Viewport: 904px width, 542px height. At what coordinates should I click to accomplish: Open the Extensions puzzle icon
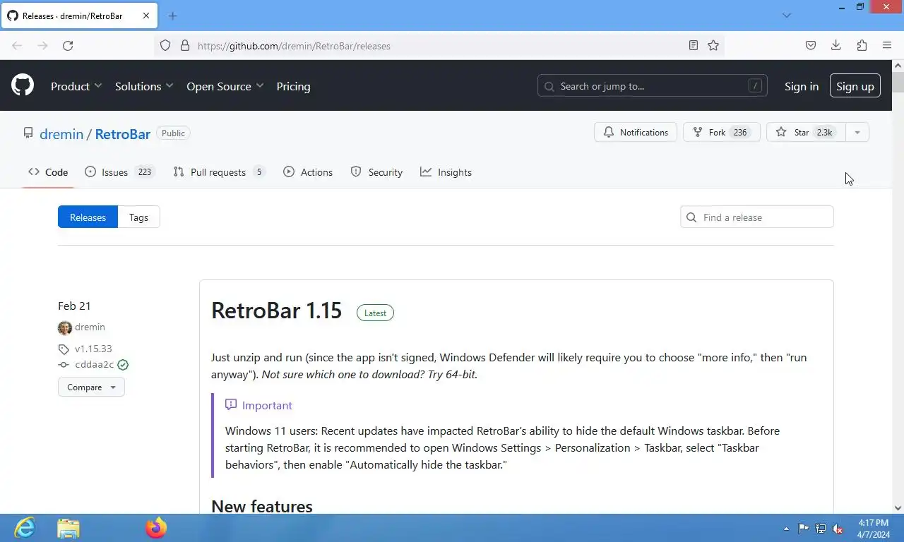tap(862, 45)
